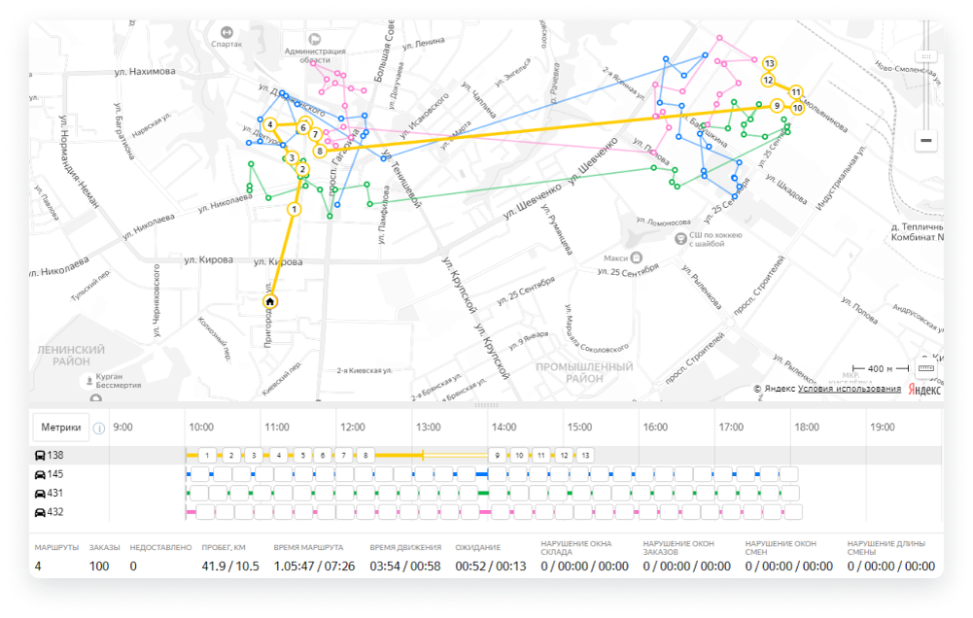Screen dimensions: 973x618
Task: Click the 14:00 time label
Action: (504, 428)
